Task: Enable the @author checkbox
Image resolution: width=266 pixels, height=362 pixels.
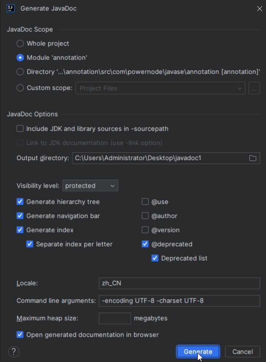Action: (x=145, y=216)
